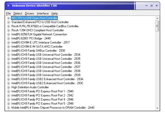
Task: Expand Standard Enhanced PCI to USB Host Controller
Action: [8, 22]
